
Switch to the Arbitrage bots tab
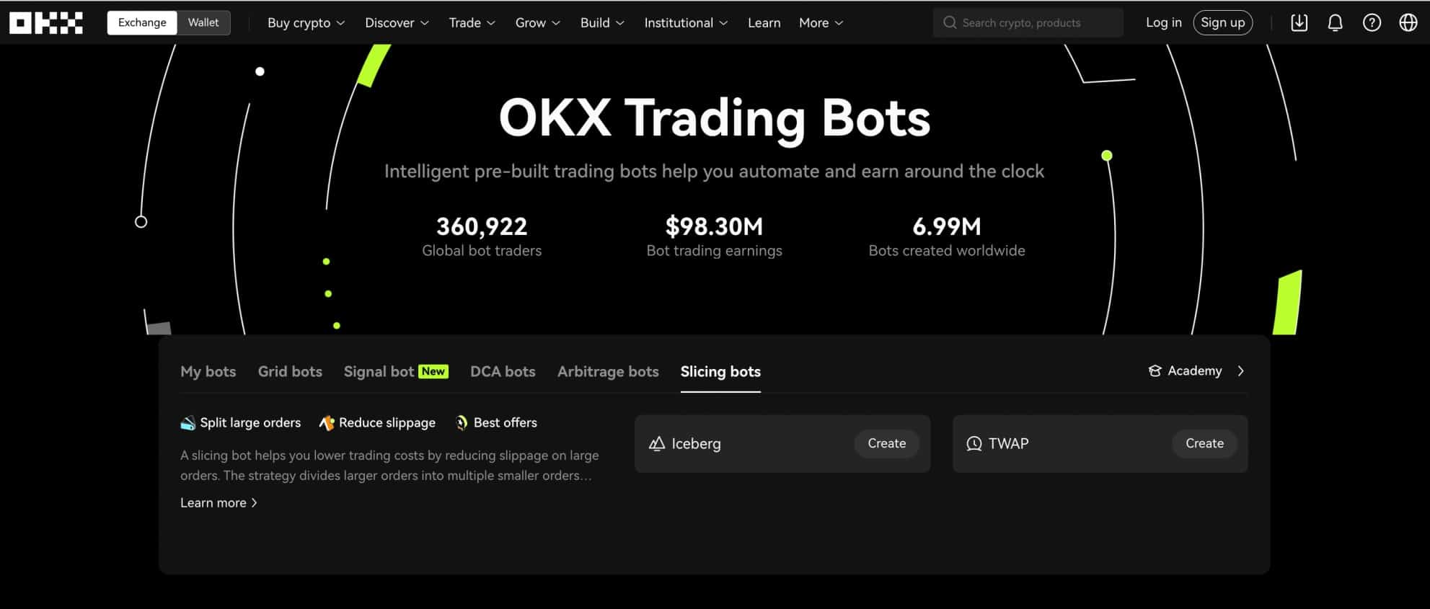click(608, 372)
